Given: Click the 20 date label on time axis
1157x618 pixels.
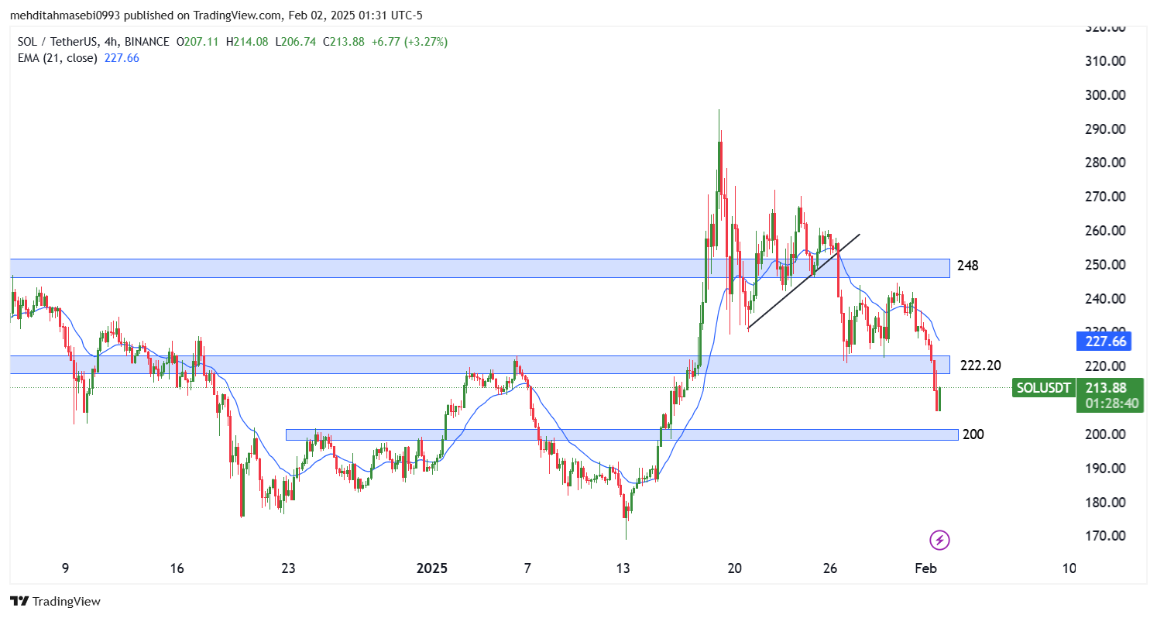Looking at the screenshot, I should [x=735, y=569].
